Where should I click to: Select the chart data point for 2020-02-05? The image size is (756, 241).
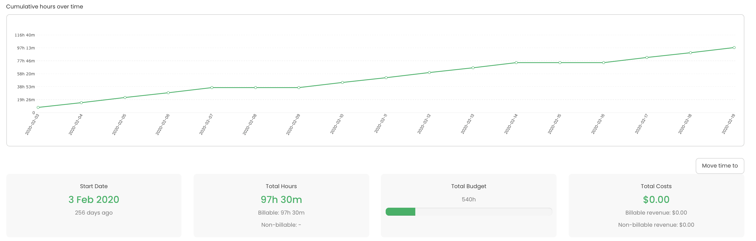125,97
